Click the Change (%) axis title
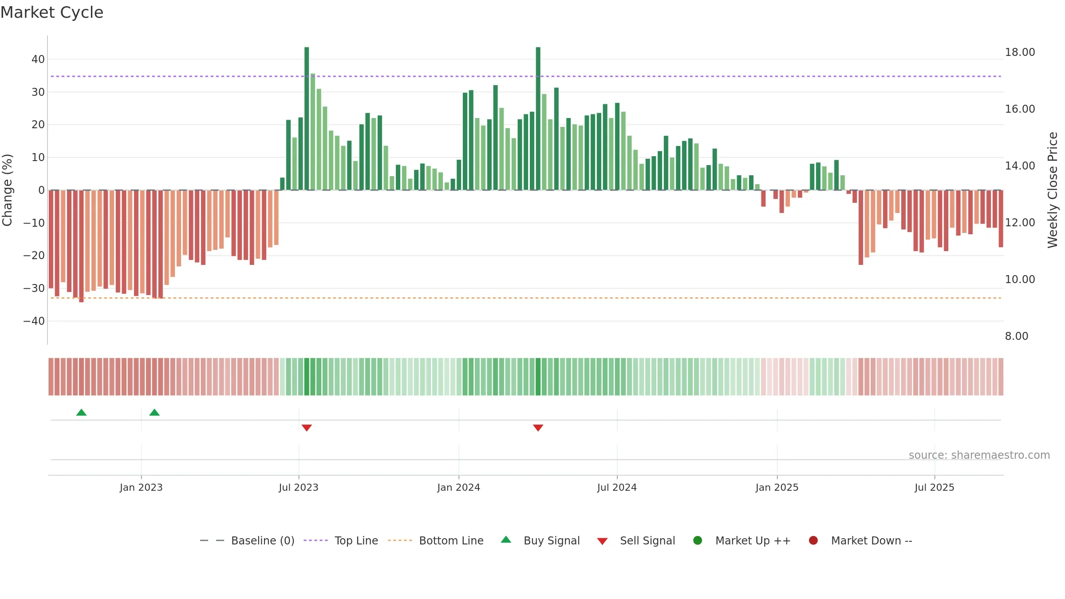The width and height of the screenshot is (1065, 599). [7, 190]
